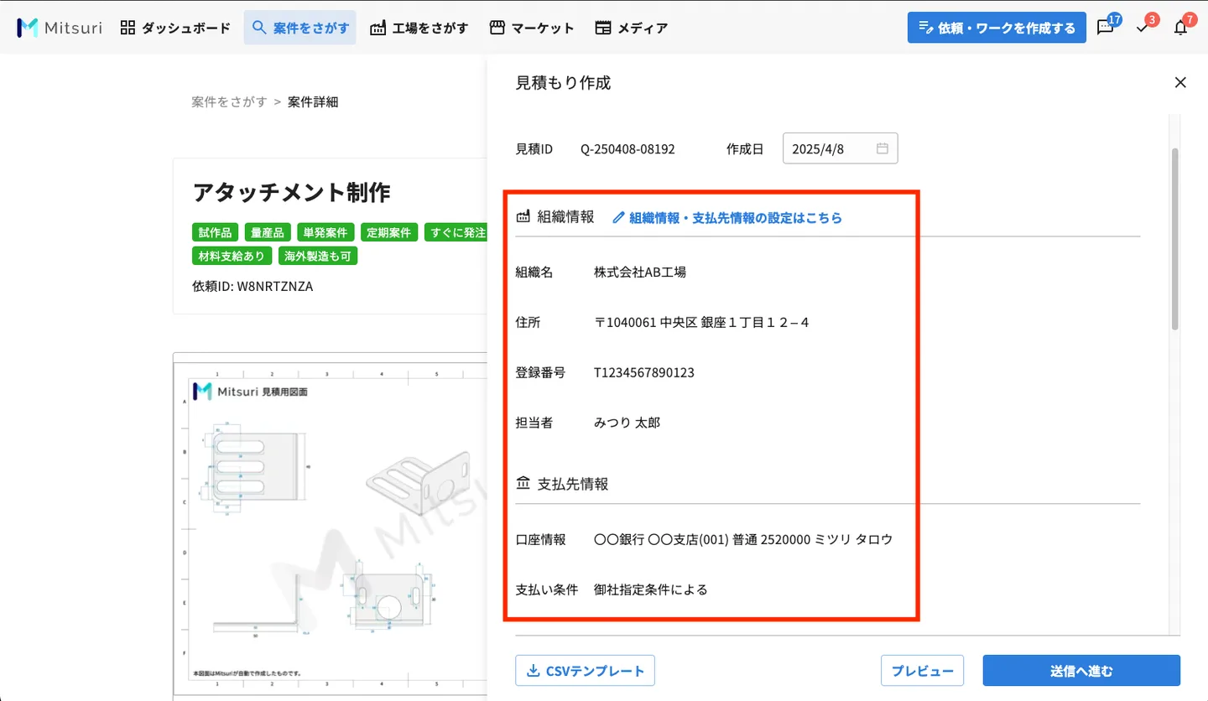The width and height of the screenshot is (1208, 701).
Task: Open the checkmark tasks icon with 3 badge
Action: tap(1143, 28)
